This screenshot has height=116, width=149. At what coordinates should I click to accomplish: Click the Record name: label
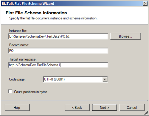pyautogui.click(x=19, y=45)
